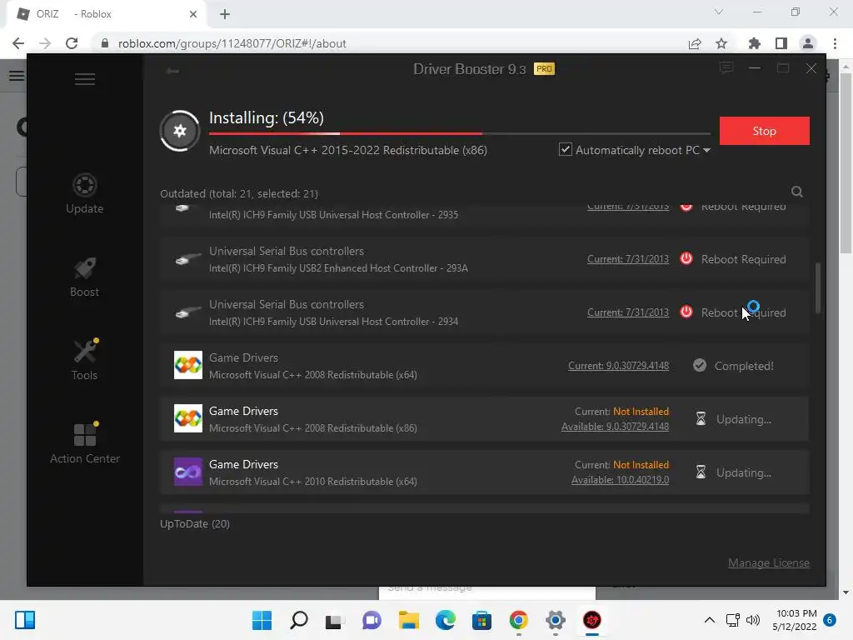Image resolution: width=853 pixels, height=640 pixels.
Task: Select the ORIZ - Roblox tab
Action: 106,15
